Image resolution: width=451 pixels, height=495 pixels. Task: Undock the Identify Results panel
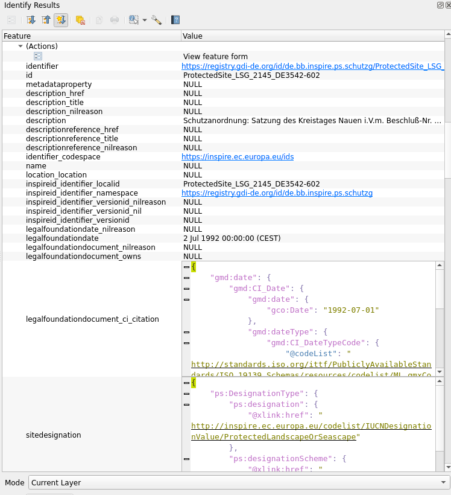(x=440, y=5)
